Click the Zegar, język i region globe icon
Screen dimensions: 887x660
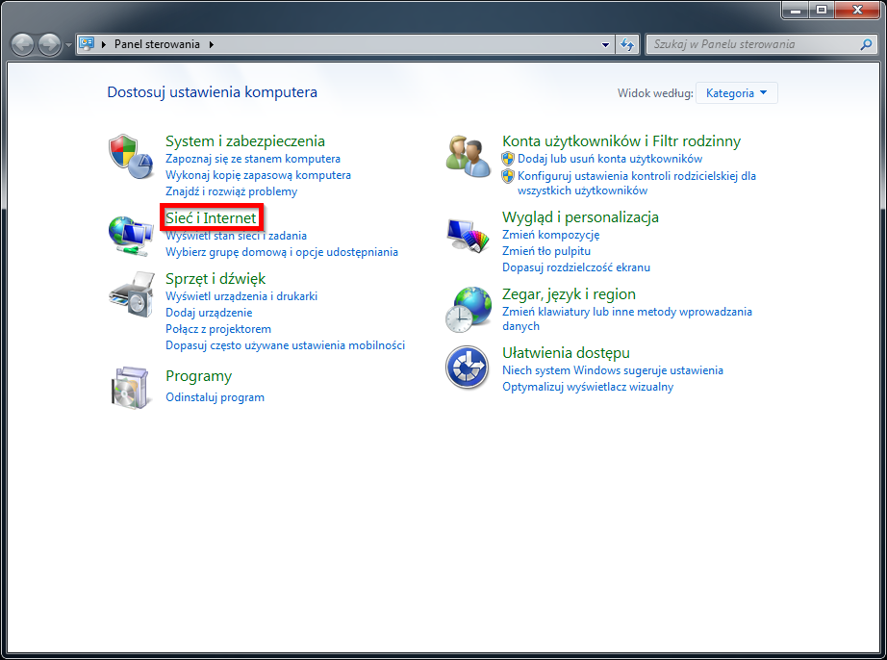(x=468, y=308)
